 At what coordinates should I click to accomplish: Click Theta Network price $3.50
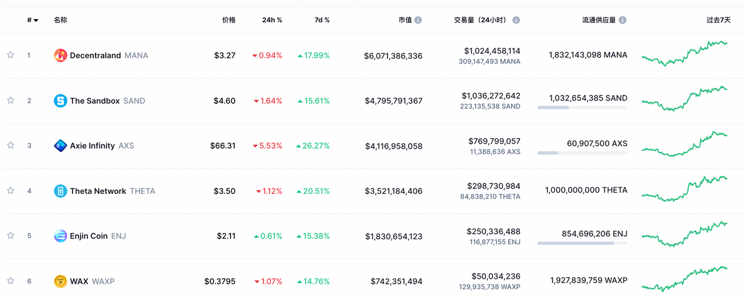coord(225,191)
